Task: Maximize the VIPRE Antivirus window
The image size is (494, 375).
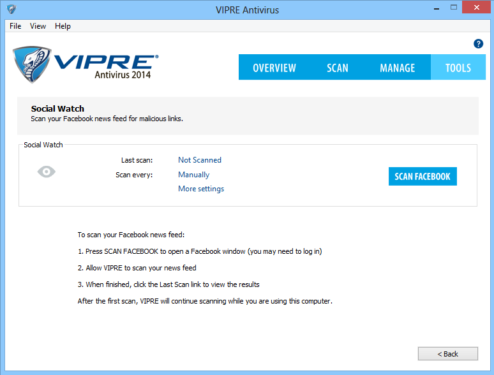Action: pos(454,8)
